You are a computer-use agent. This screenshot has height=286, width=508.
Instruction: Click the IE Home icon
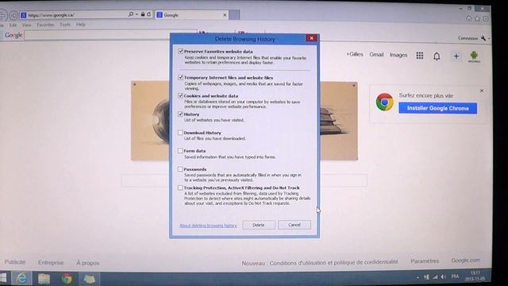468,18
